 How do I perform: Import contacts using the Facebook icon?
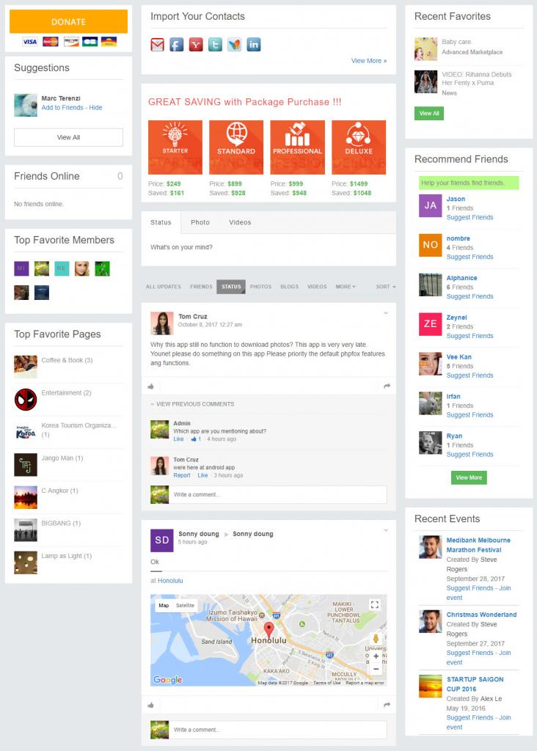coord(176,45)
